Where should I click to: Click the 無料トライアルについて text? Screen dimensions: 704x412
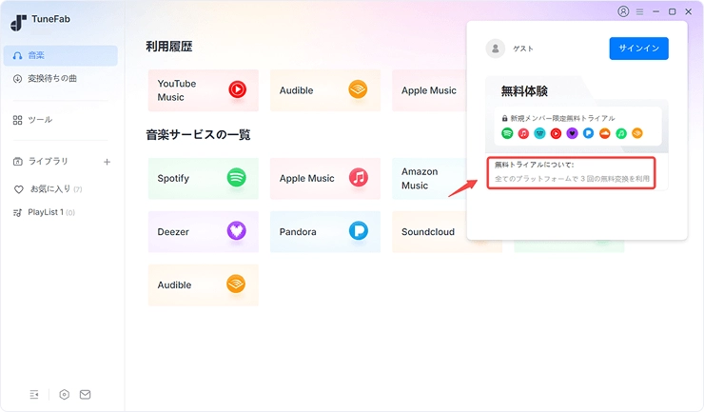point(535,165)
